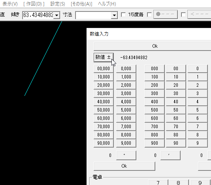
Task: Open the ヘルプ(H) menu
Action: [x=107, y=4]
